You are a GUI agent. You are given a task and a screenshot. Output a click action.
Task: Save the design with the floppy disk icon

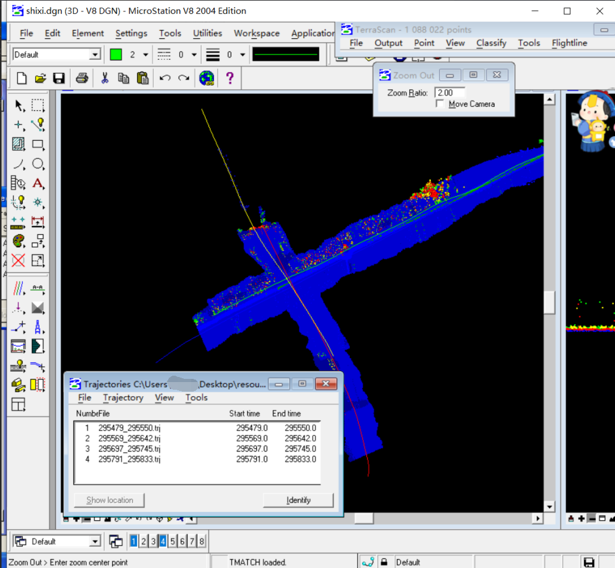[x=59, y=78]
